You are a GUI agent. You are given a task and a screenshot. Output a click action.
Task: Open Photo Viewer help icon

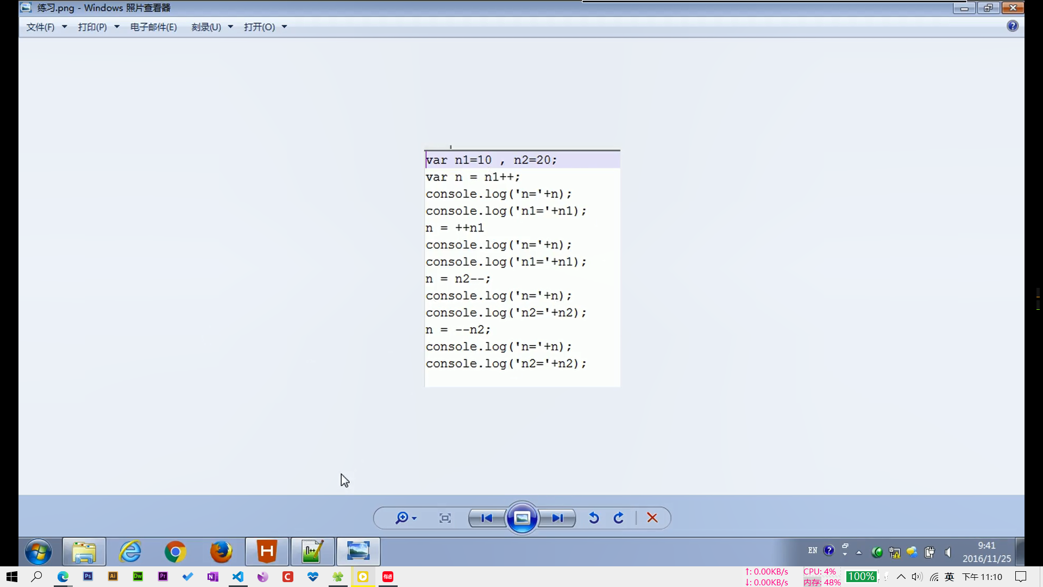click(1013, 26)
